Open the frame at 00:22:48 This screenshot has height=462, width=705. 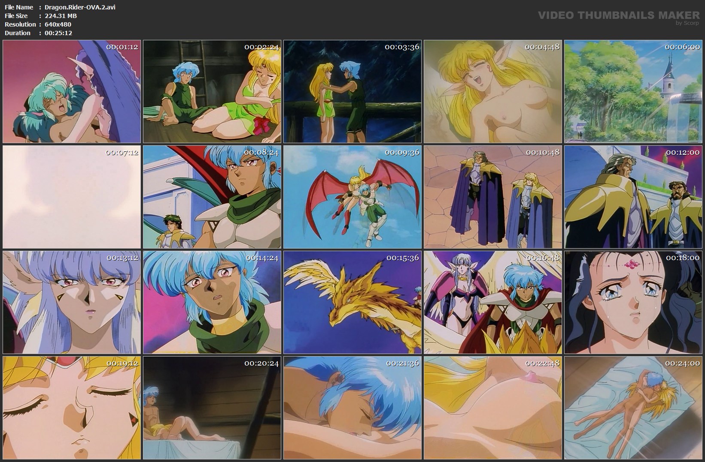pos(493,408)
